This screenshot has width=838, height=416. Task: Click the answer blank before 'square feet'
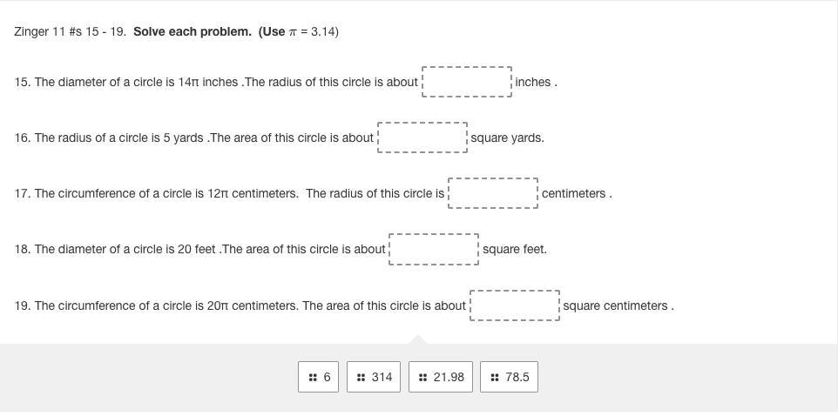coord(434,249)
